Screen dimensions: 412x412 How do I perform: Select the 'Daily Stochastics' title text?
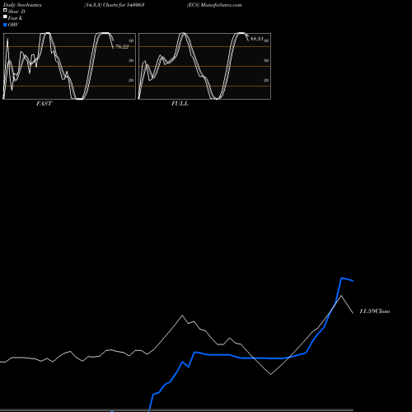coord(22,5)
